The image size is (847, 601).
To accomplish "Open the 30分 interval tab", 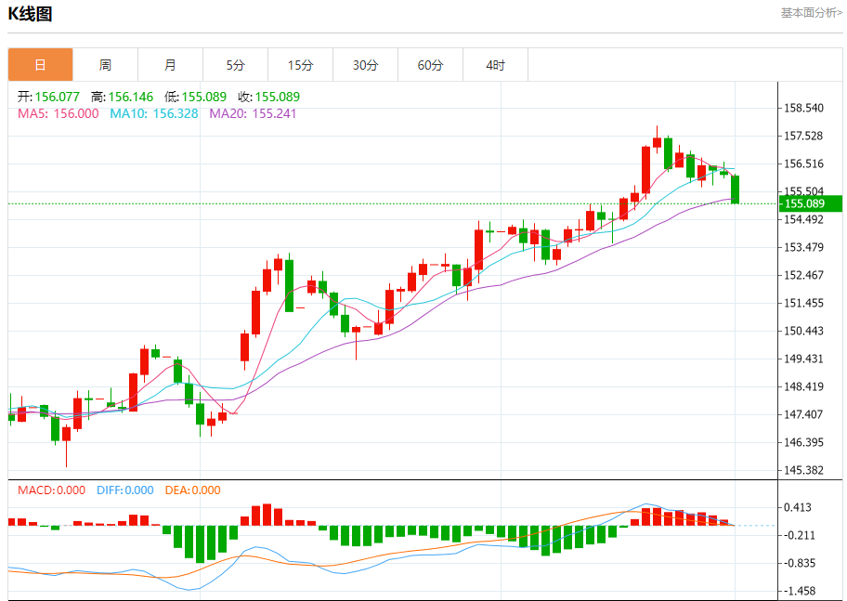I will (366, 65).
